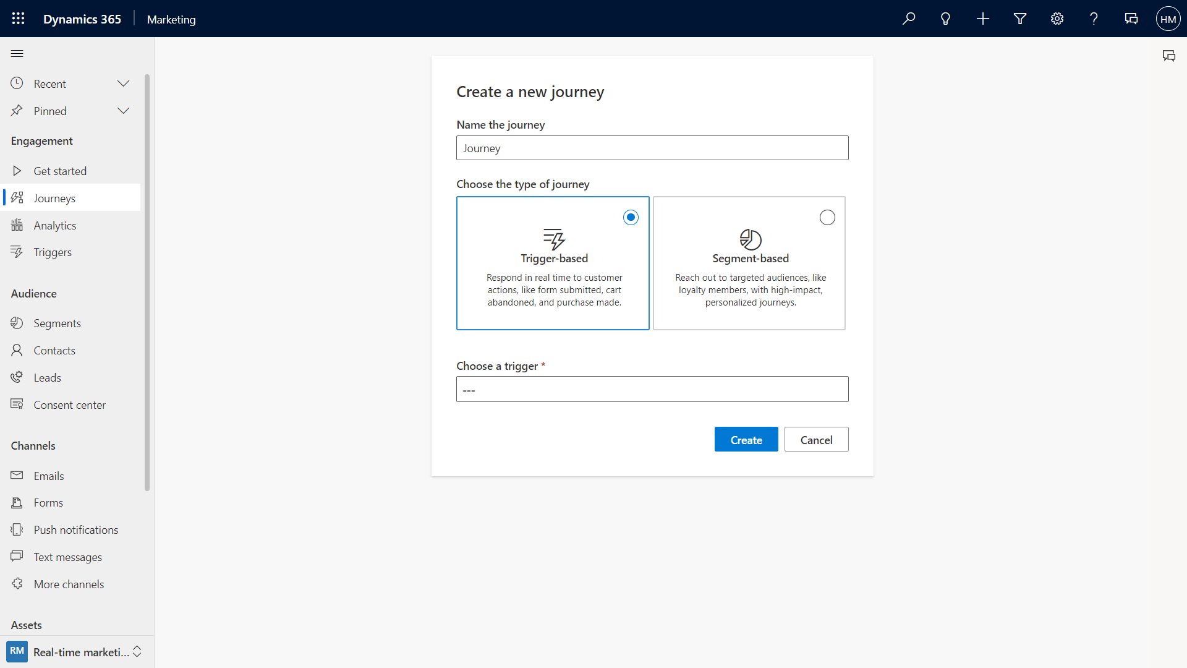
Task: Expand the Pinned chevron
Action: pos(124,111)
